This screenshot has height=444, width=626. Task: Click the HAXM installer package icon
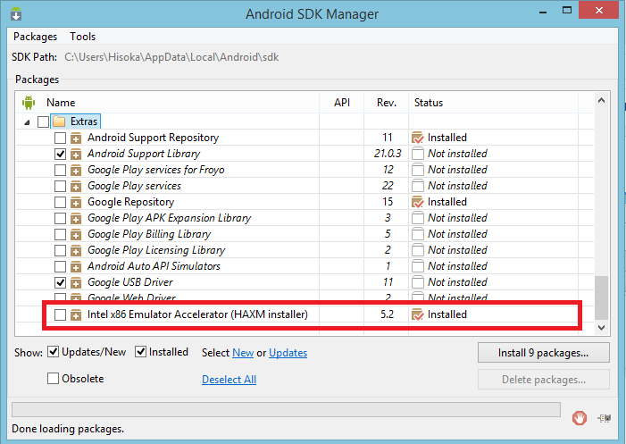tap(76, 314)
